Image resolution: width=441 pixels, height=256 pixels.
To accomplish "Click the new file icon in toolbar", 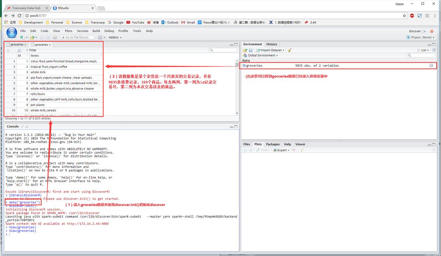I will 22,37.
